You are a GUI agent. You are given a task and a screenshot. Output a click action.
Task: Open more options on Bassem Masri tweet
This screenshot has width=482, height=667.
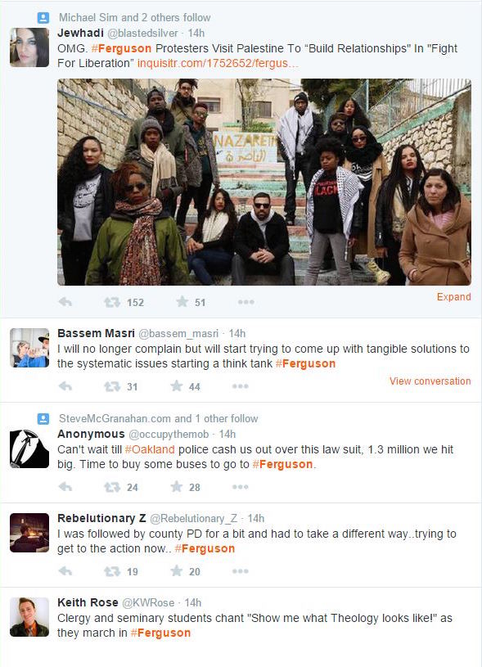241,386
